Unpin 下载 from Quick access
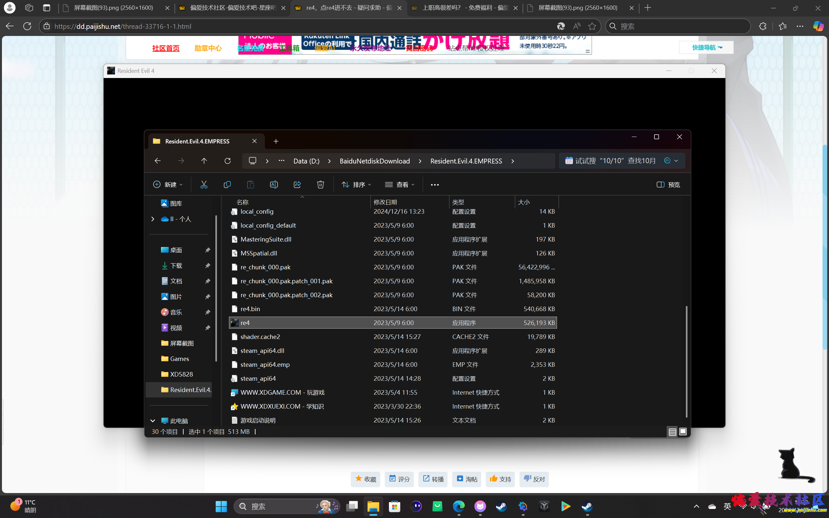The width and height of the screenshot is (829, 518). pyautogui.click(x=208, y=265)
